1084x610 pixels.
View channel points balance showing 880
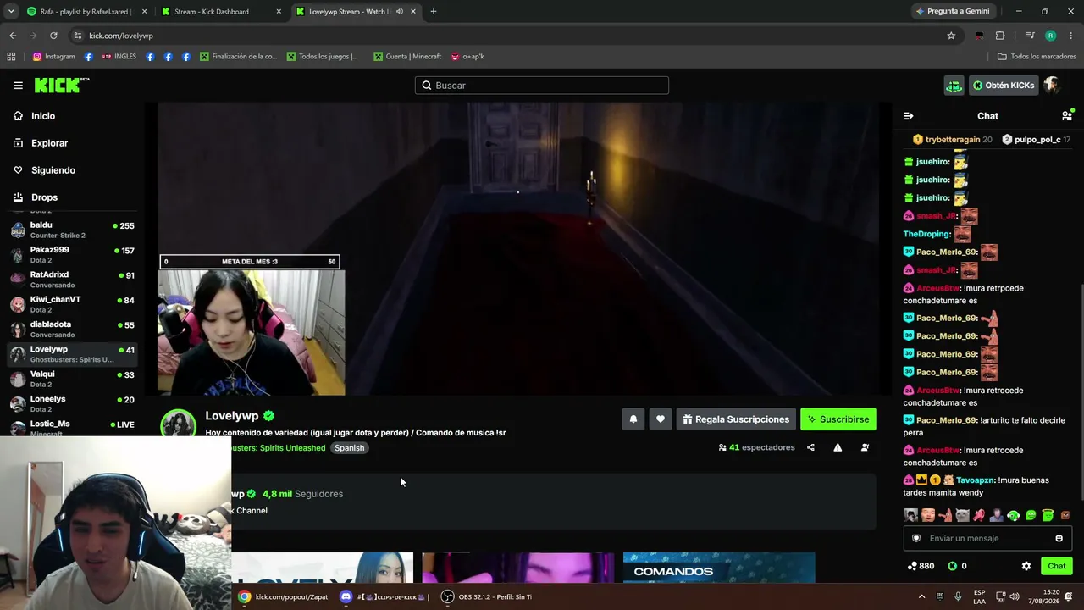point(921,566)
